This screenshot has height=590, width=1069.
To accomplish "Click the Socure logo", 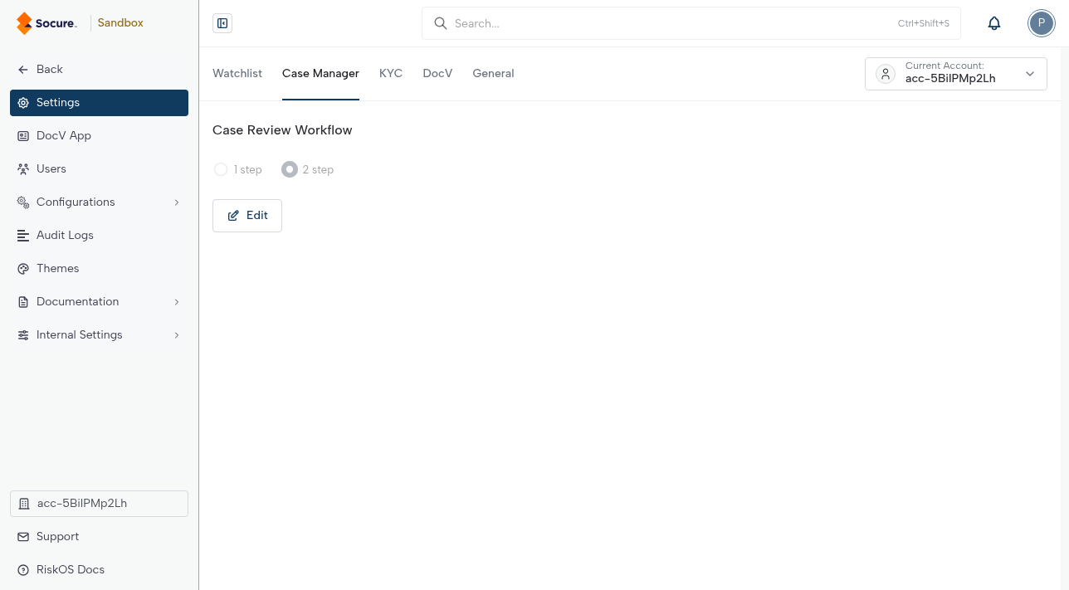I will (46, 23).
